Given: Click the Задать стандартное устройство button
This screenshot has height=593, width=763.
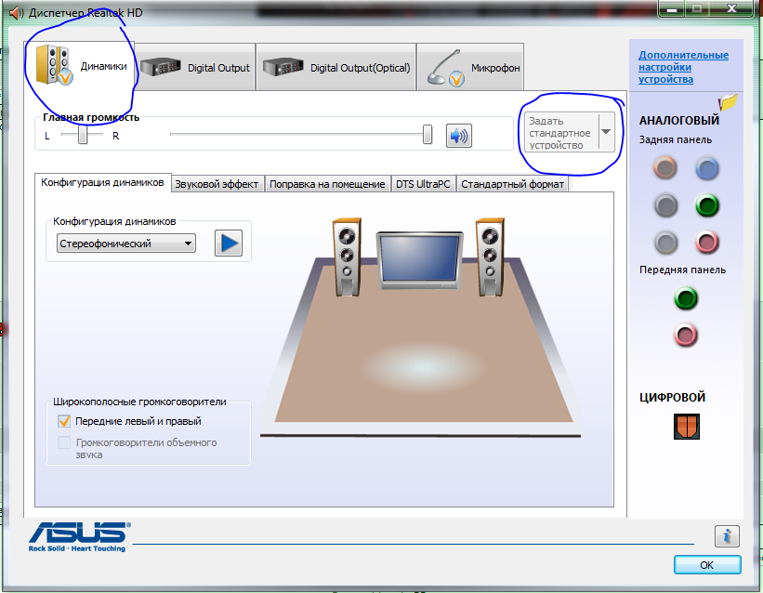Looking at the screenshot, I should pyautogui.click(x=560, y=132).
